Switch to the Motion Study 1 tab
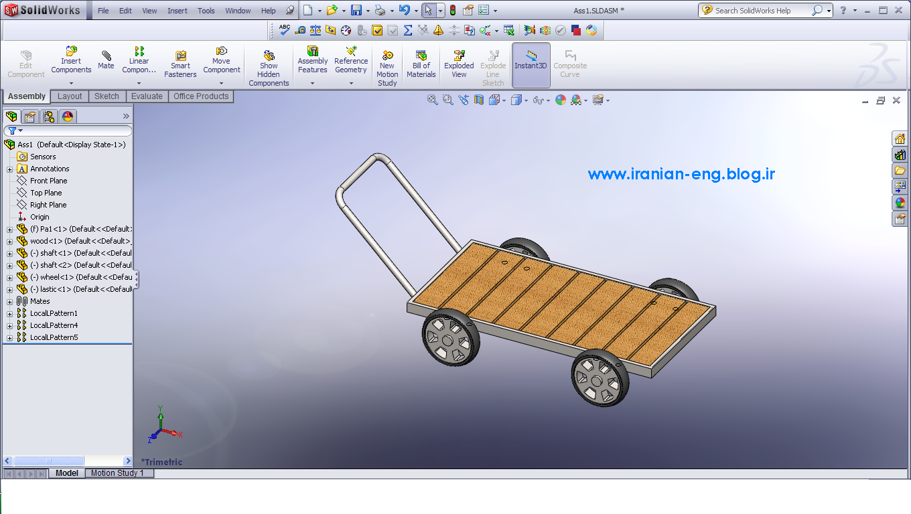 (118, 473)
